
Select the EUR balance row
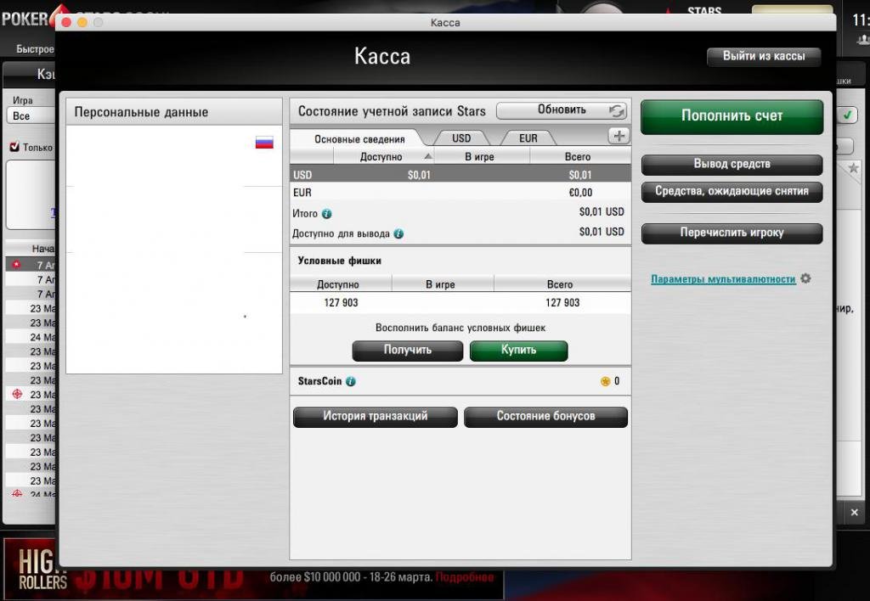click(x=460, y=193)
